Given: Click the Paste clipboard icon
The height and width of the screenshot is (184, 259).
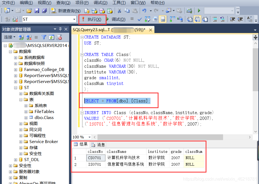Looking at the screenshot, I should click(135, 11).
